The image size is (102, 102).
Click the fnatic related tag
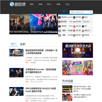coord(45,101)
